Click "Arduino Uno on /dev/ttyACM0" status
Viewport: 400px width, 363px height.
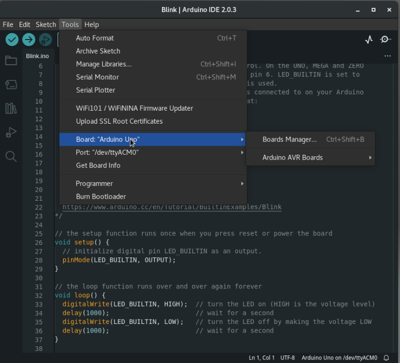point(339,357)
